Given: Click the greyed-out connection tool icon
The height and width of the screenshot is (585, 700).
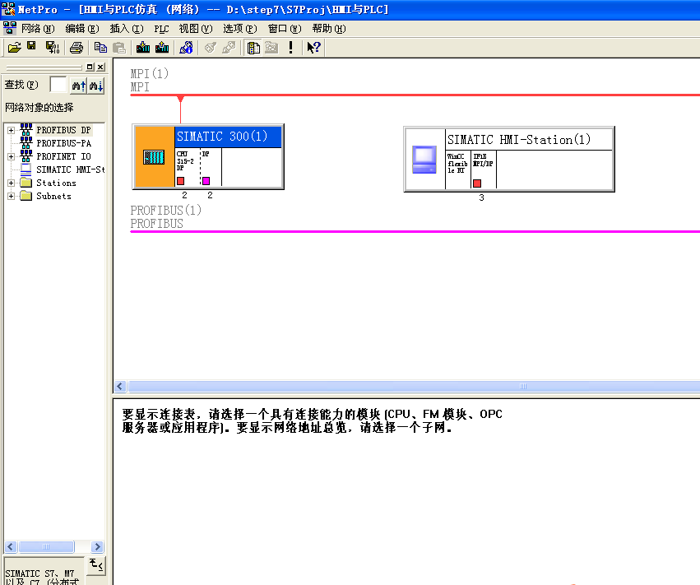Looking at the screenshot, I should (229, 48).
